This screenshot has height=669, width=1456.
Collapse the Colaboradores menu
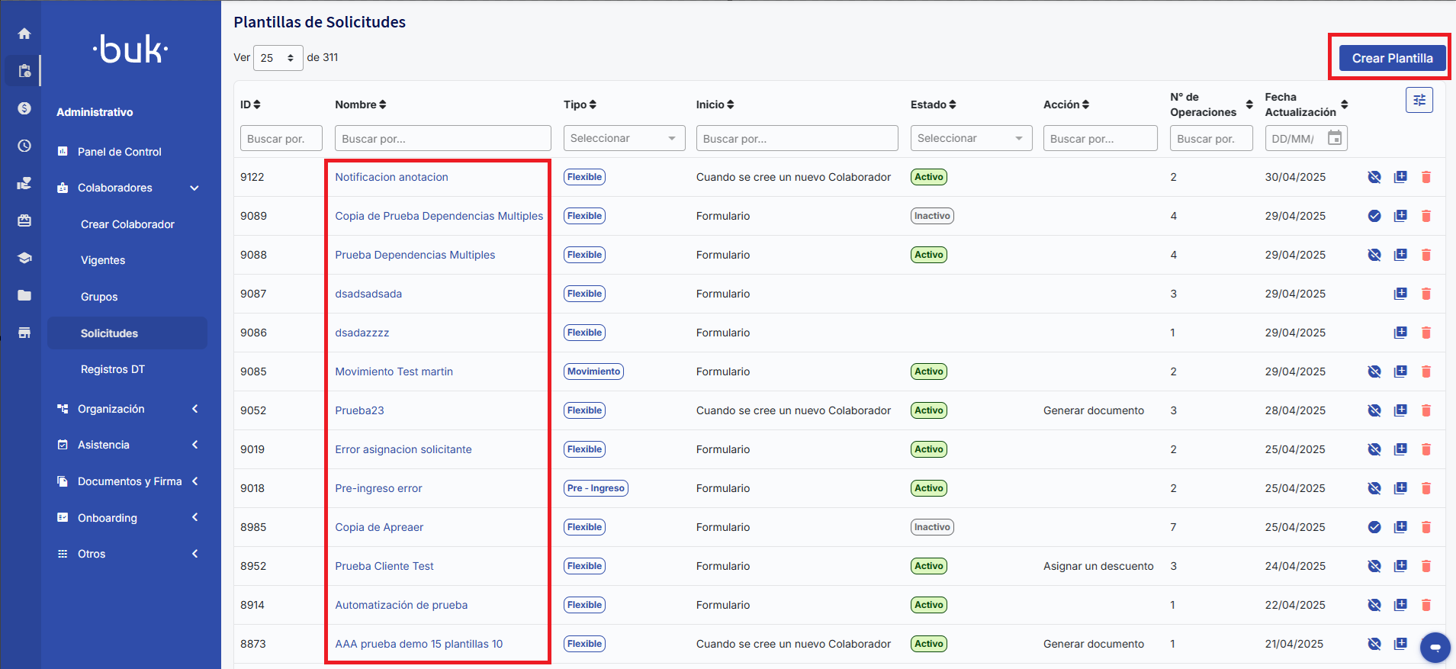click(194, 188)
